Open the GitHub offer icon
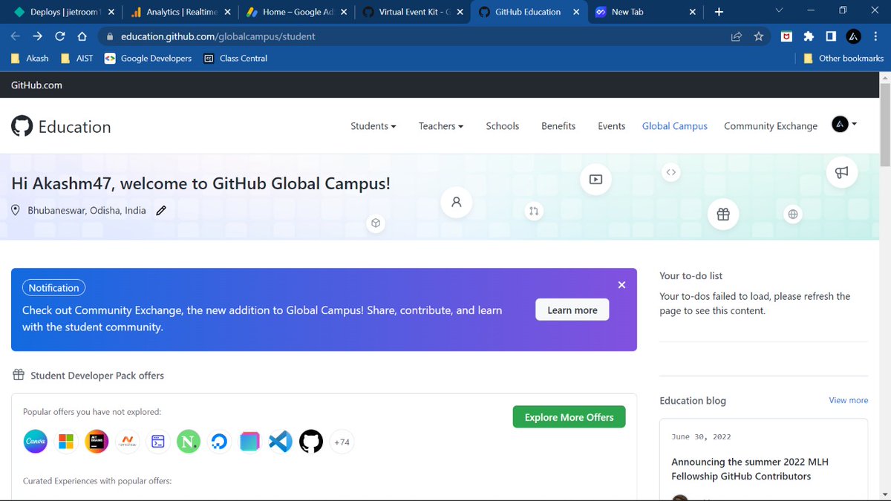 point(311,442)
